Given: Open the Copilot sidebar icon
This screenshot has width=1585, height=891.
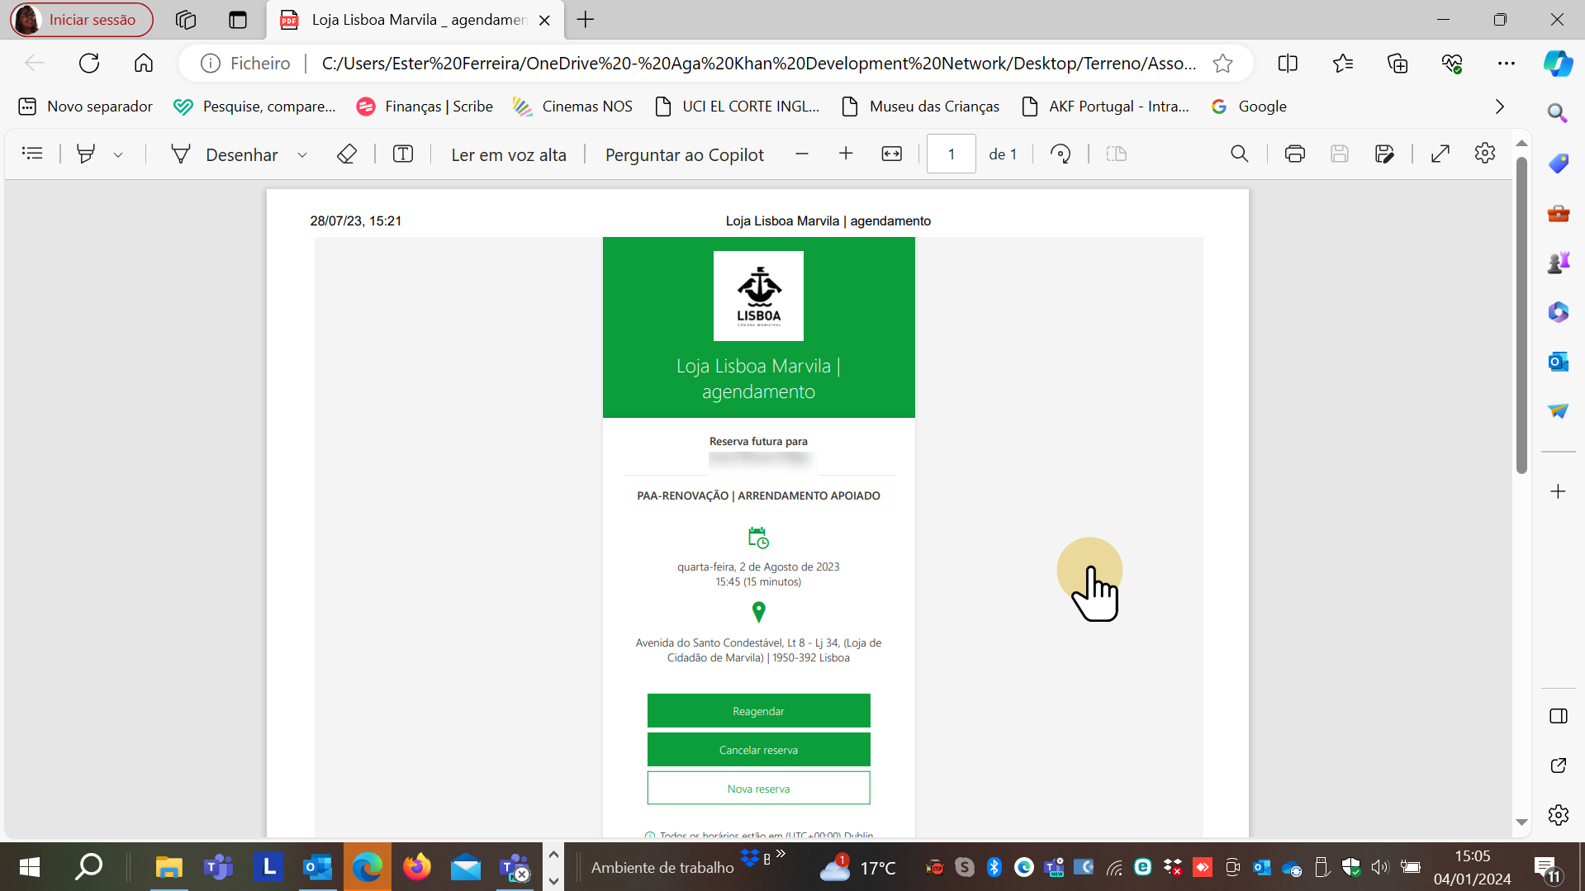Looking at the screenshot, I should (1558, 64).
